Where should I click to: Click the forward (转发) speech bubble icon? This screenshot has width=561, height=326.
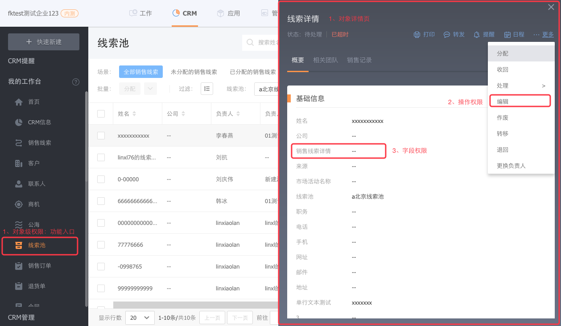coord(446,35)
